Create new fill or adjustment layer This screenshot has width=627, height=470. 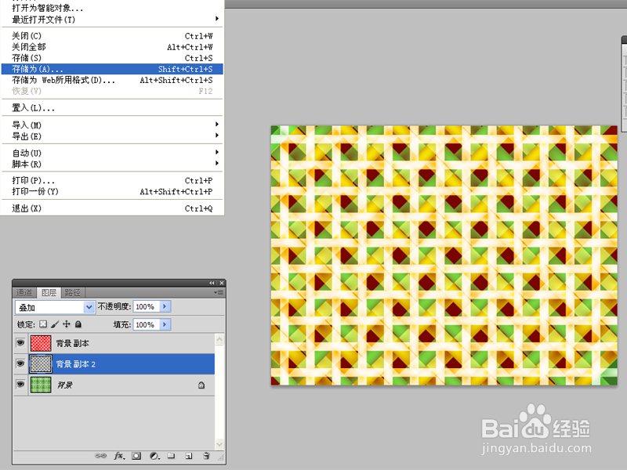click(154, 456)
